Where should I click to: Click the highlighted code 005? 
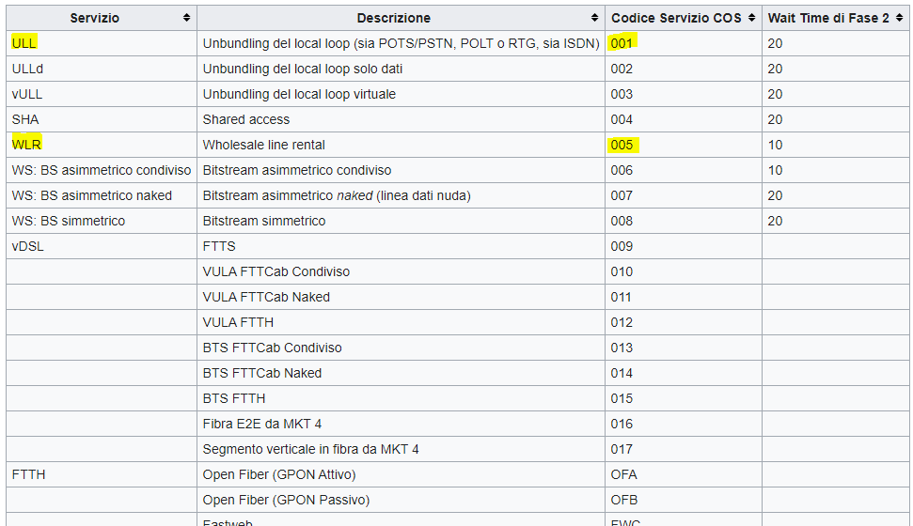[x=622, y=145]
